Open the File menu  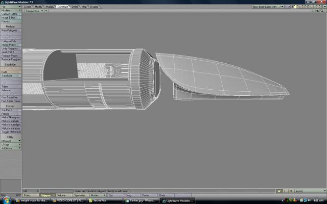tap(11, 7)
